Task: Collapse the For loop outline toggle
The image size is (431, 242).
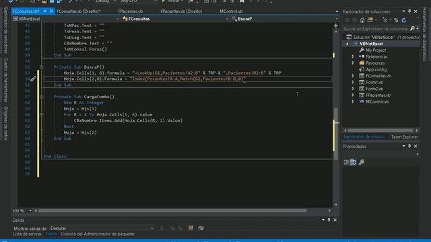Action: coord(41,114)
